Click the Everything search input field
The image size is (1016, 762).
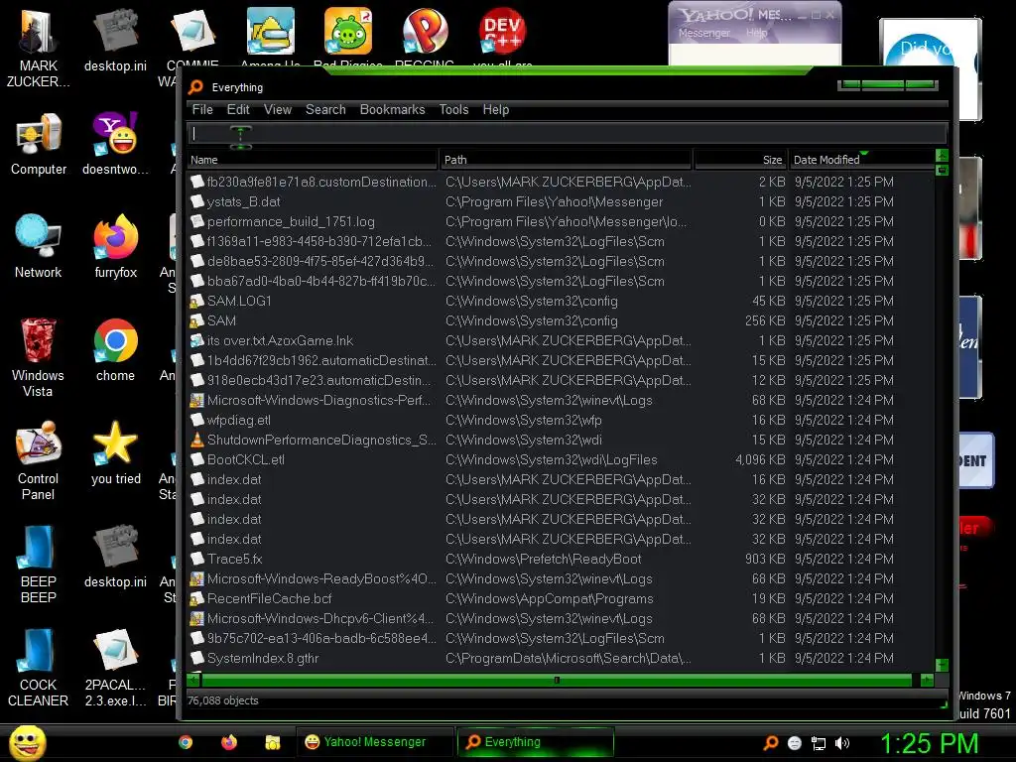567,134
